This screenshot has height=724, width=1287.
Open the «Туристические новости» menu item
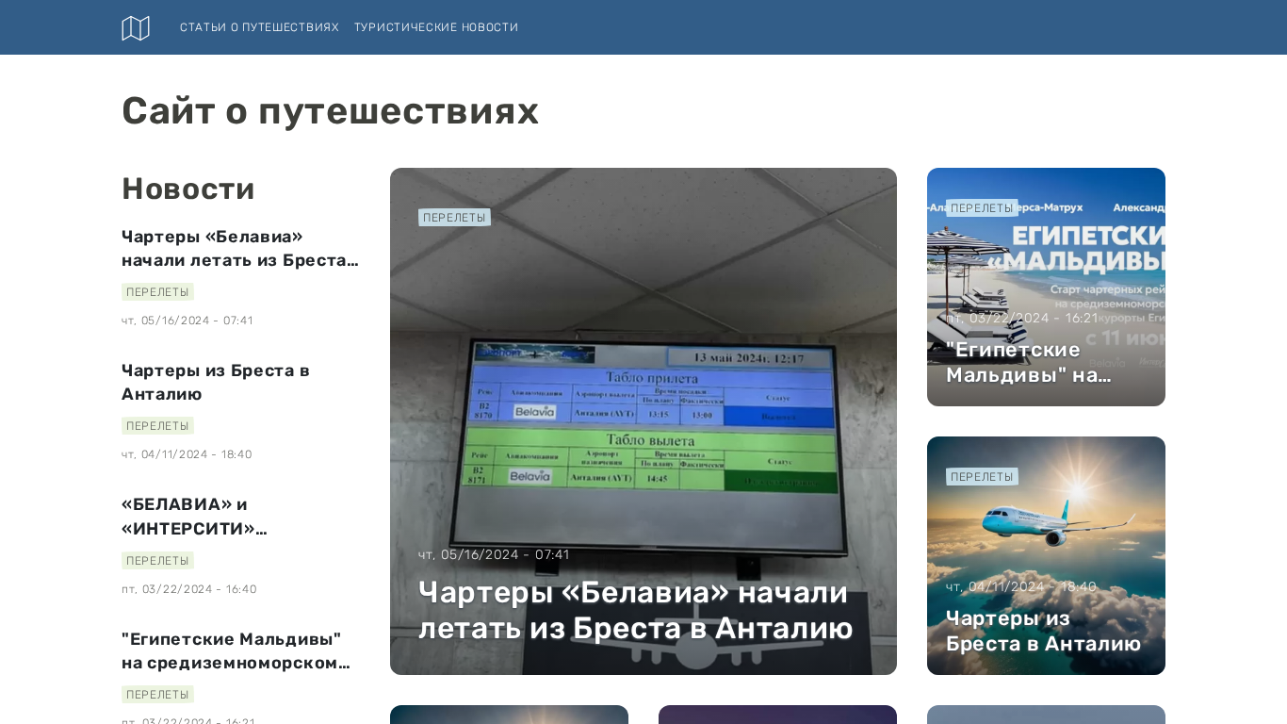[x=436, y=27]
